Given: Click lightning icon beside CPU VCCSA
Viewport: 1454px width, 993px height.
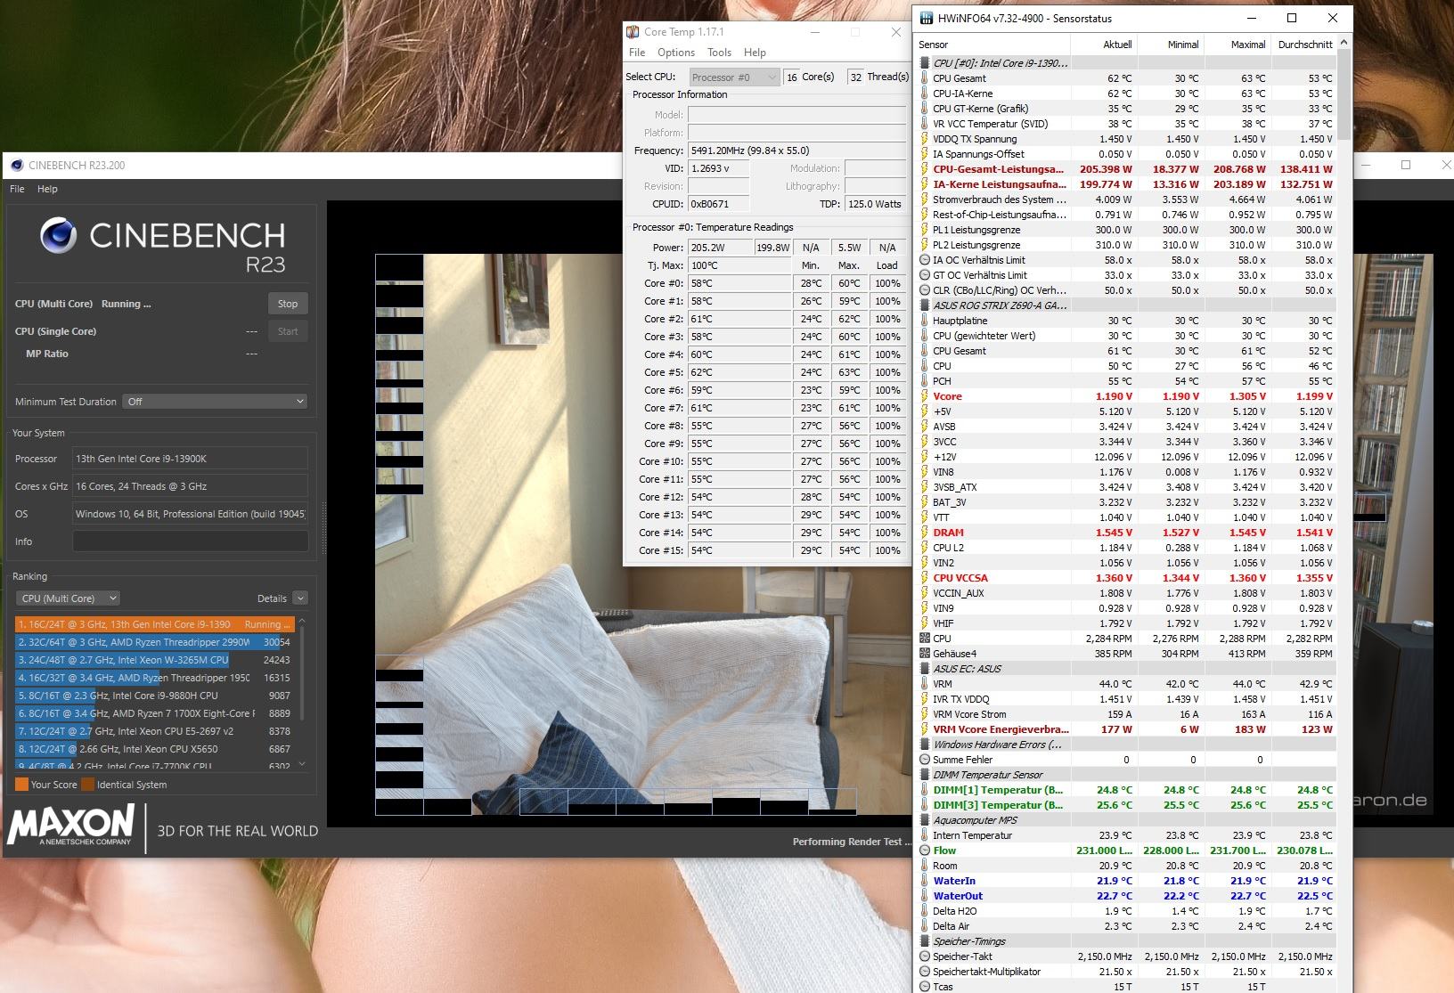Looking at the screenshot, I should click(924, 578).
